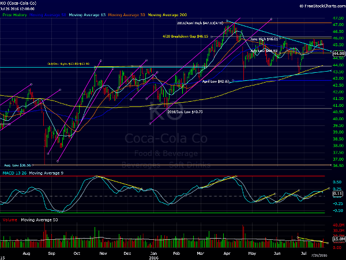
Task: Click Feb on the time axis
Action: [176, 254]
